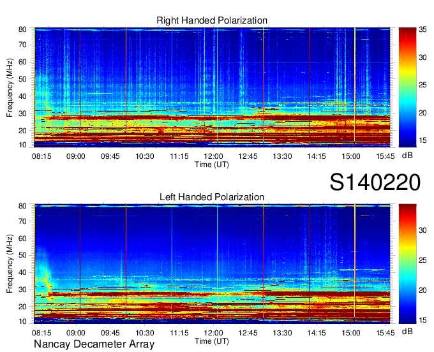Image resolution: width=434 pixels, height=352 pixels.
Task: Click 20 frequency tick of Right Handed plot
Action: [x=22, y=131]
